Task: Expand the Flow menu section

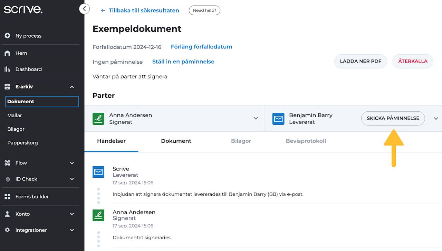Action: coord(72,163)
